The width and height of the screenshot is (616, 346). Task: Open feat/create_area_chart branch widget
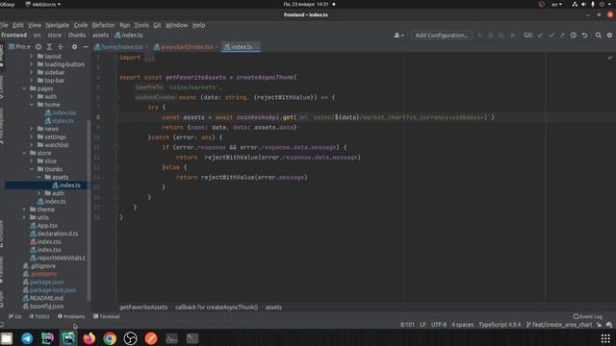point(560,325)
